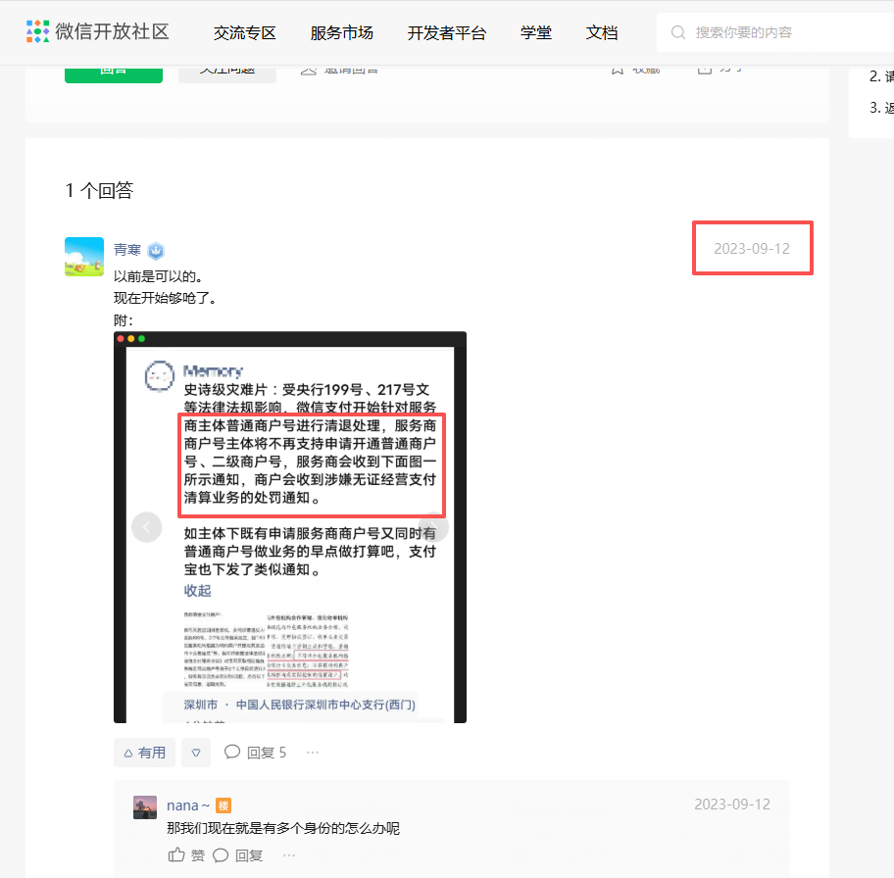Click the text 以前是可以的。
Image resolution: width=894 pixels, height=878 pixels.
(x=158, y=276)
